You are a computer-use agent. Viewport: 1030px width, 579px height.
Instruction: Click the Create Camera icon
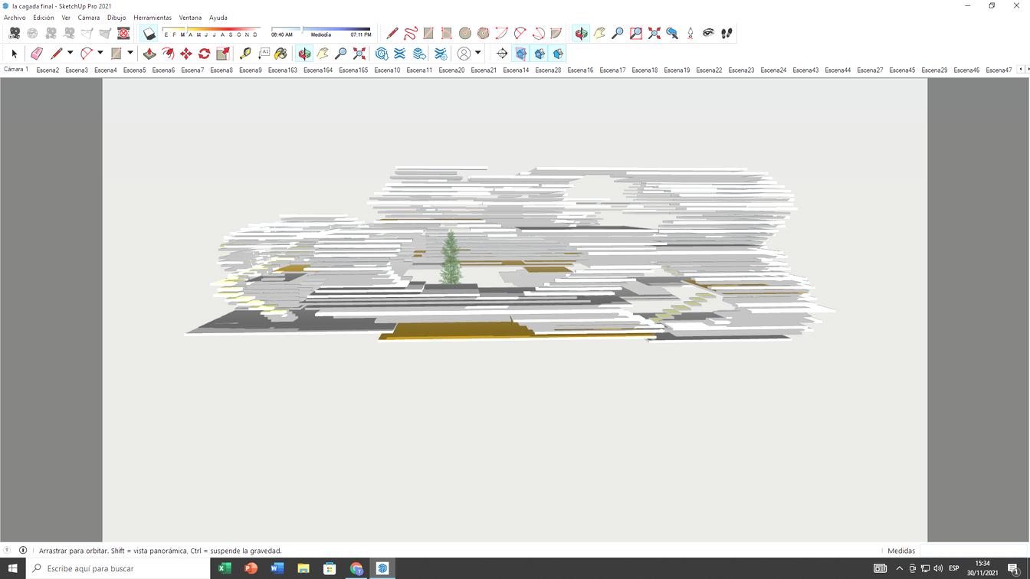tap(14, 33)
